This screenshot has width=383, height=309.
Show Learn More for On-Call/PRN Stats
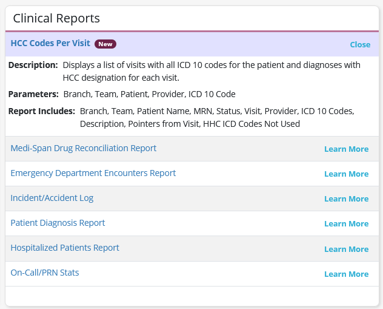coord(346,274)
